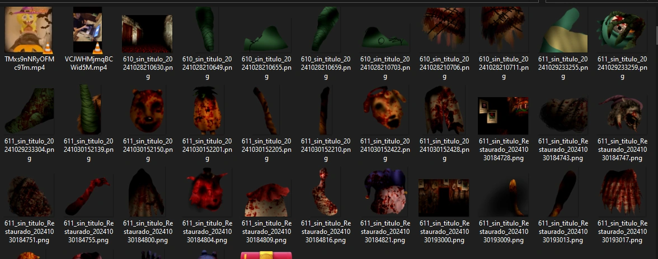Image resolution: width=658 pixels, height=259 pixels.
Task: Select thumbnail 611_sin_titulo_Restaurado_20241030184809.png
Action: coord(266,200)
